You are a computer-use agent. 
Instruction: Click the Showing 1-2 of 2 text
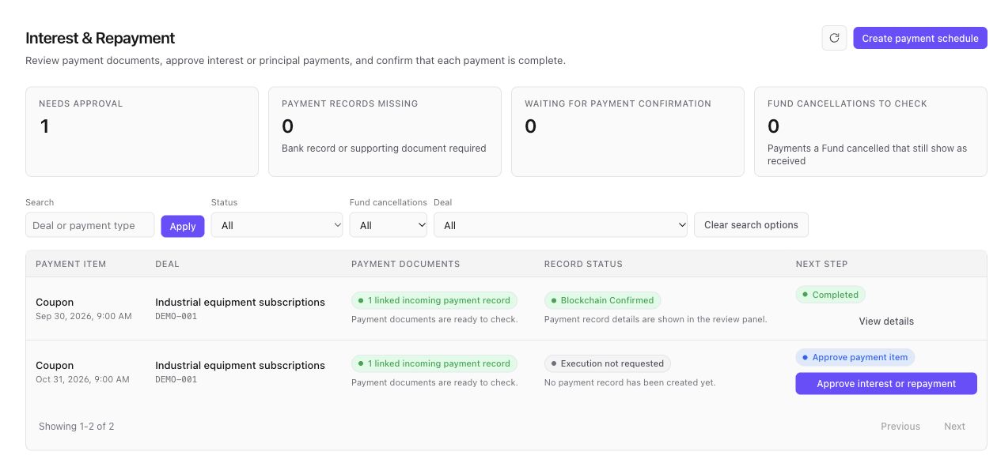tap(77, 427)
